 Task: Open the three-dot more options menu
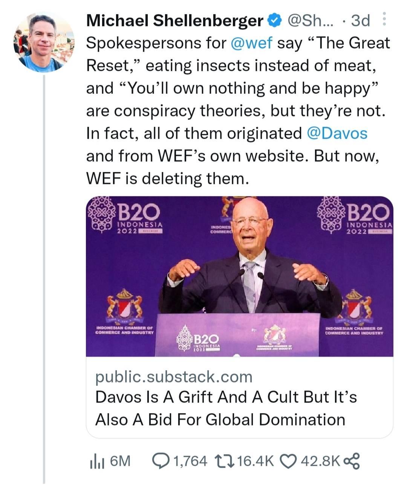(x=384, y=19)
